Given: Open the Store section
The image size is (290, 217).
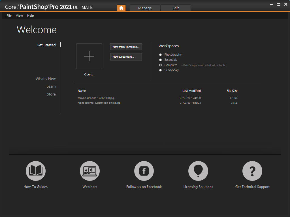Looking at the screenshot, I should point(51,94).
